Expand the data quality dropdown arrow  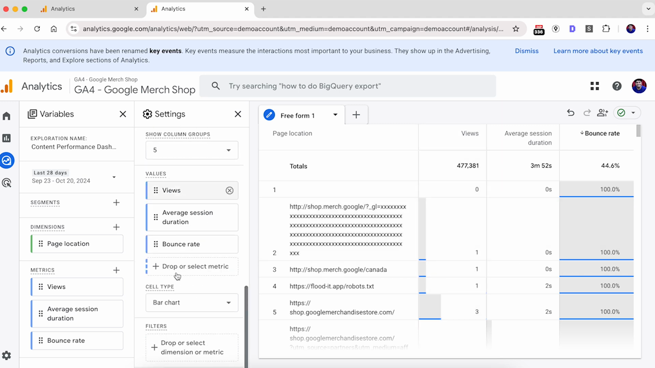pyautogui.click(x=633, y=113)
